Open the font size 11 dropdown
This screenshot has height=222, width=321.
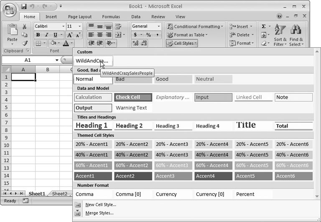(x=79, y=26)
